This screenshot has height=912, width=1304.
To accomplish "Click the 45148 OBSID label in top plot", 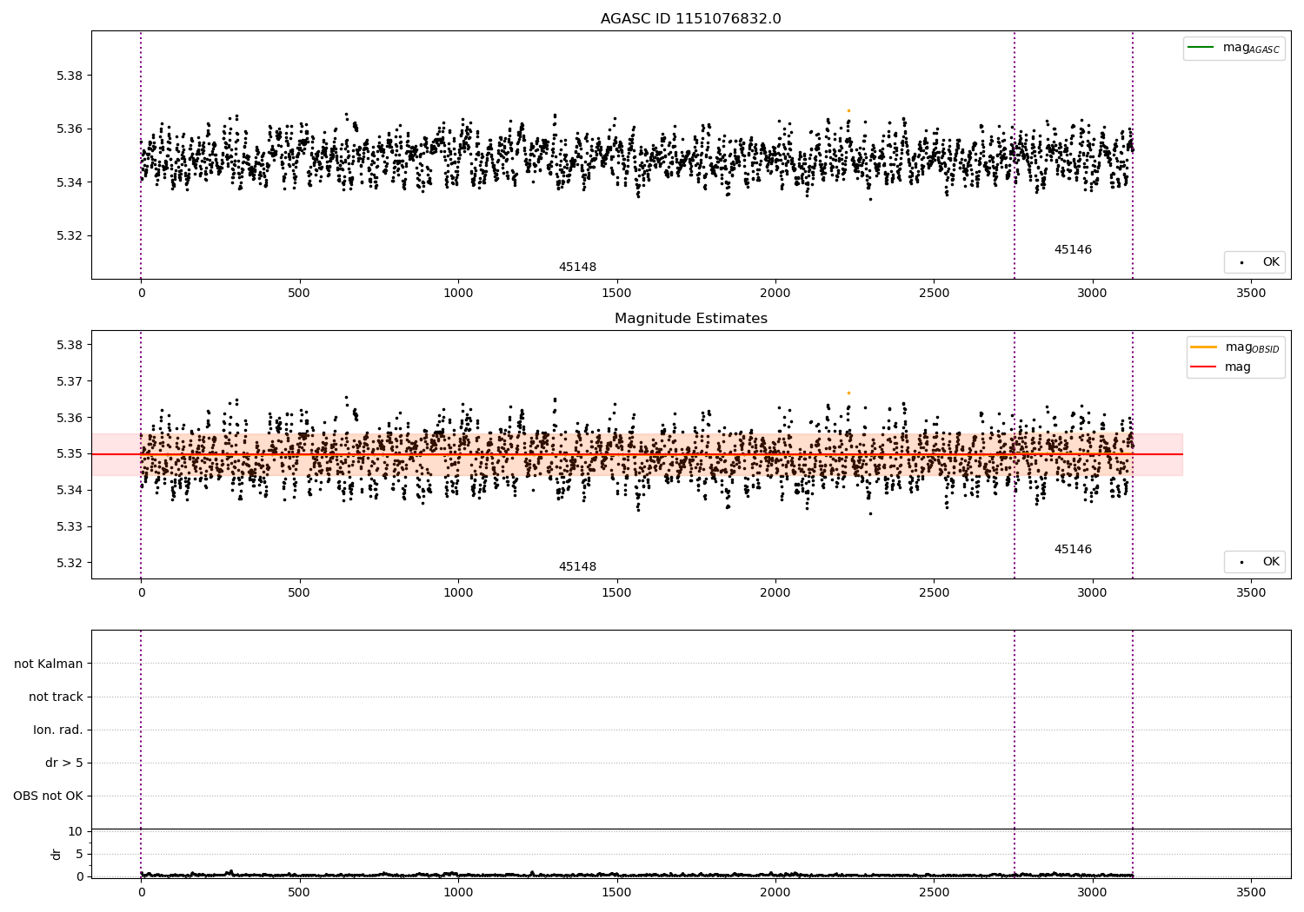I will tap(577, 268).
